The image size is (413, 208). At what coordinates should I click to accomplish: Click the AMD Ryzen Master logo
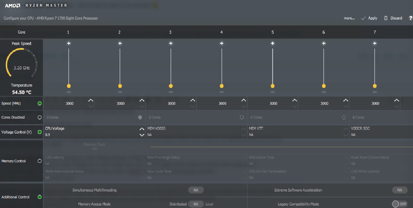click(36, 5)
